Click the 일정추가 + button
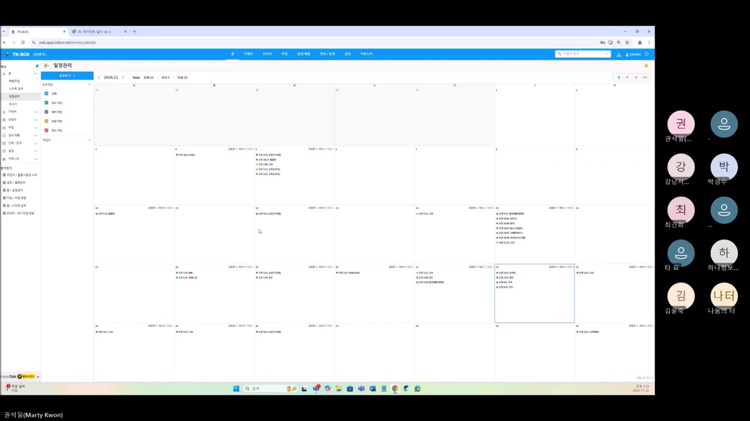This screenshot has width=750, height=421. pos(67,75)
